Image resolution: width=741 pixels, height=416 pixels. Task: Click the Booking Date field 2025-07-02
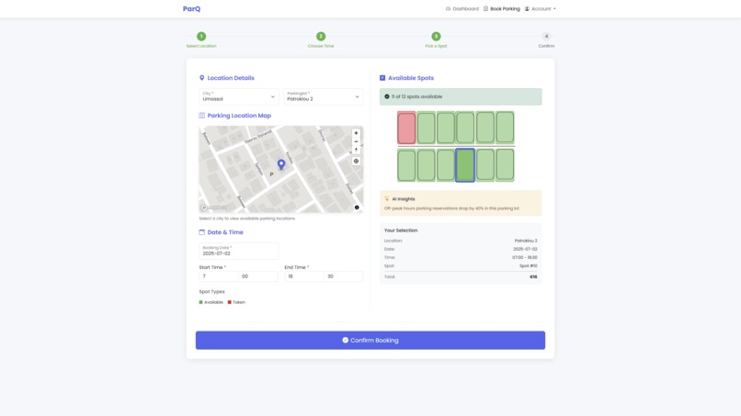point(239,251)
